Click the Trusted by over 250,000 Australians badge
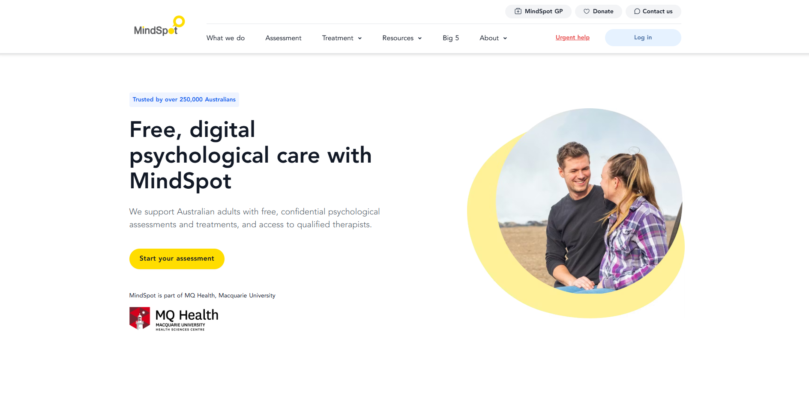Viewport: 809px width, 395px height. pos(184,100)
